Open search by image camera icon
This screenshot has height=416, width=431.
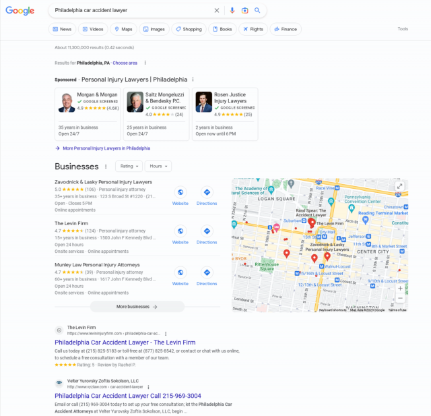[x=244, y=11]
